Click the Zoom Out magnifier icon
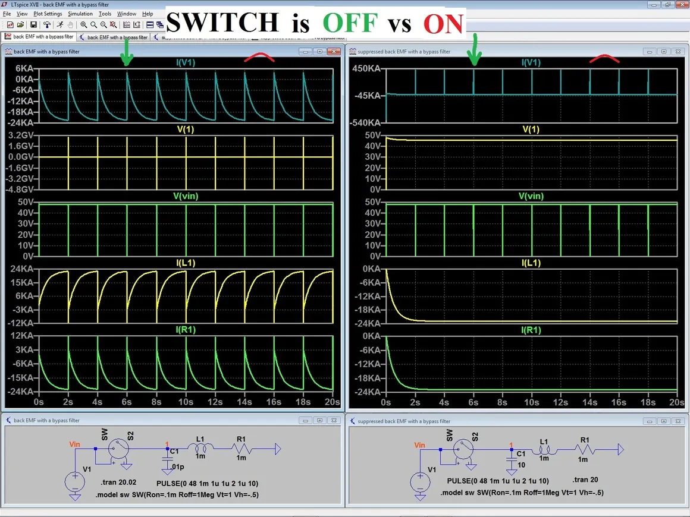Screen dimensions: 690x517 pos(103,25)
